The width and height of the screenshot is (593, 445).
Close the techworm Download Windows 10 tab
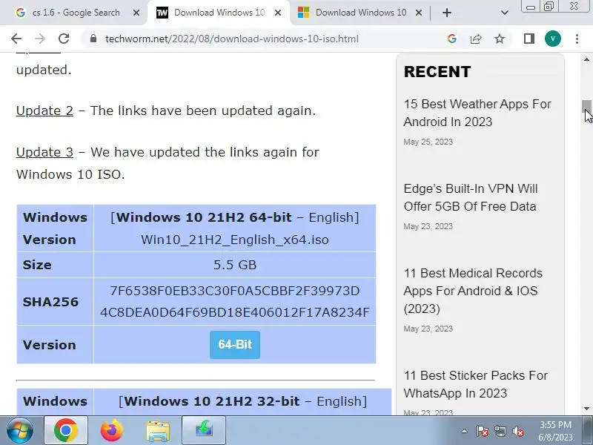point(277,13)
